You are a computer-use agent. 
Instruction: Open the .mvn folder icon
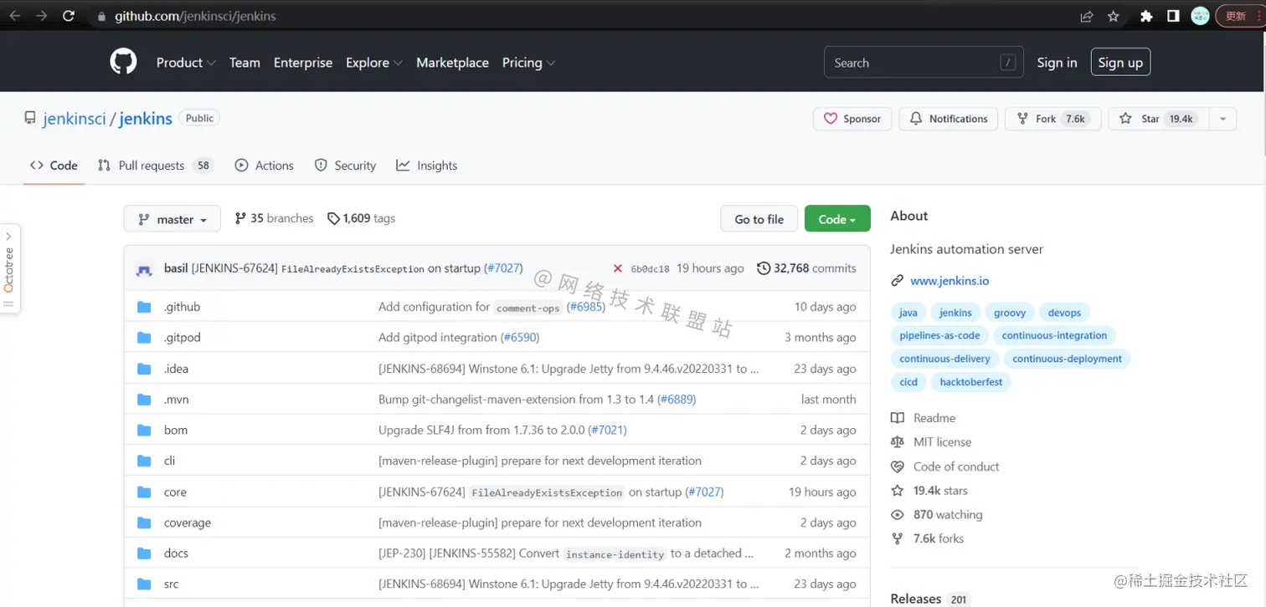pos(144,400)
